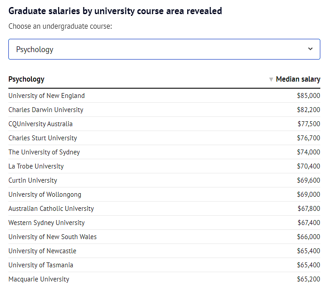
Task: Open the Psychology course dropdown
Action: pyautogui.click(x=164, y=49)
